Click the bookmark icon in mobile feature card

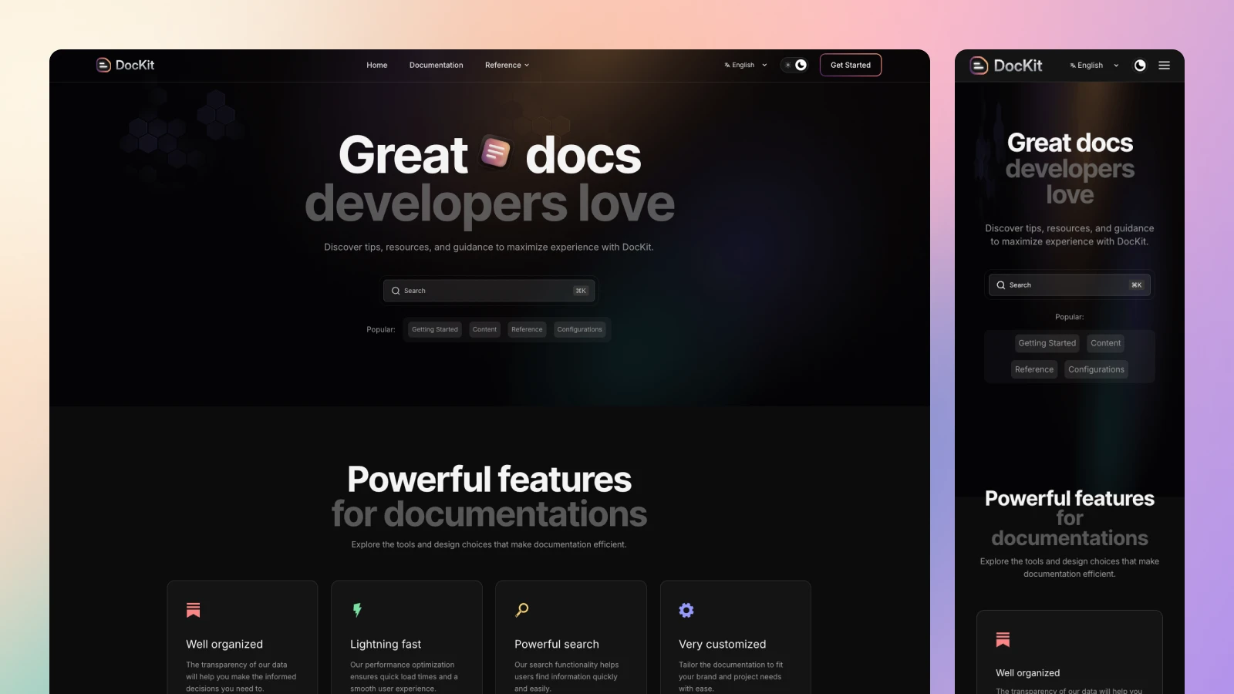click(x=1003, y=639)
